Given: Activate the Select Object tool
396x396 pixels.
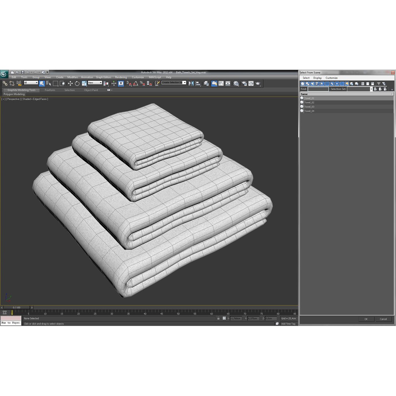Looking at the screenshot, I should tap(42, 83).
